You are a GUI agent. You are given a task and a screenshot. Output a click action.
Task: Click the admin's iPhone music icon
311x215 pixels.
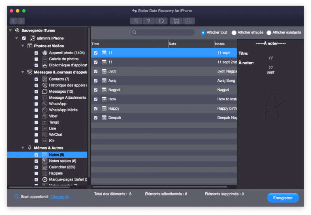(x=32, y=38)
